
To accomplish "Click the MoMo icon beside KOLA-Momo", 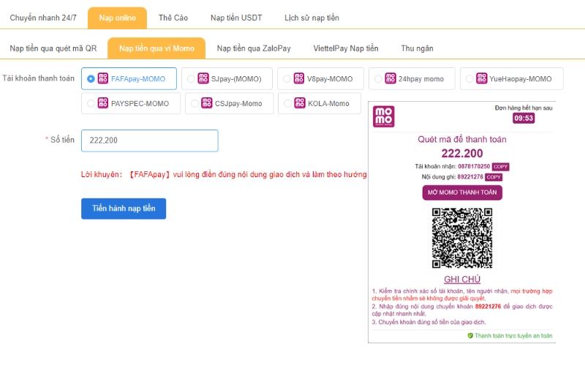I will pyautogui.click(x=300, y=103).
